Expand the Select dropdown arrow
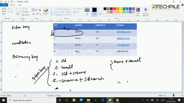 (x=18, y=15)
